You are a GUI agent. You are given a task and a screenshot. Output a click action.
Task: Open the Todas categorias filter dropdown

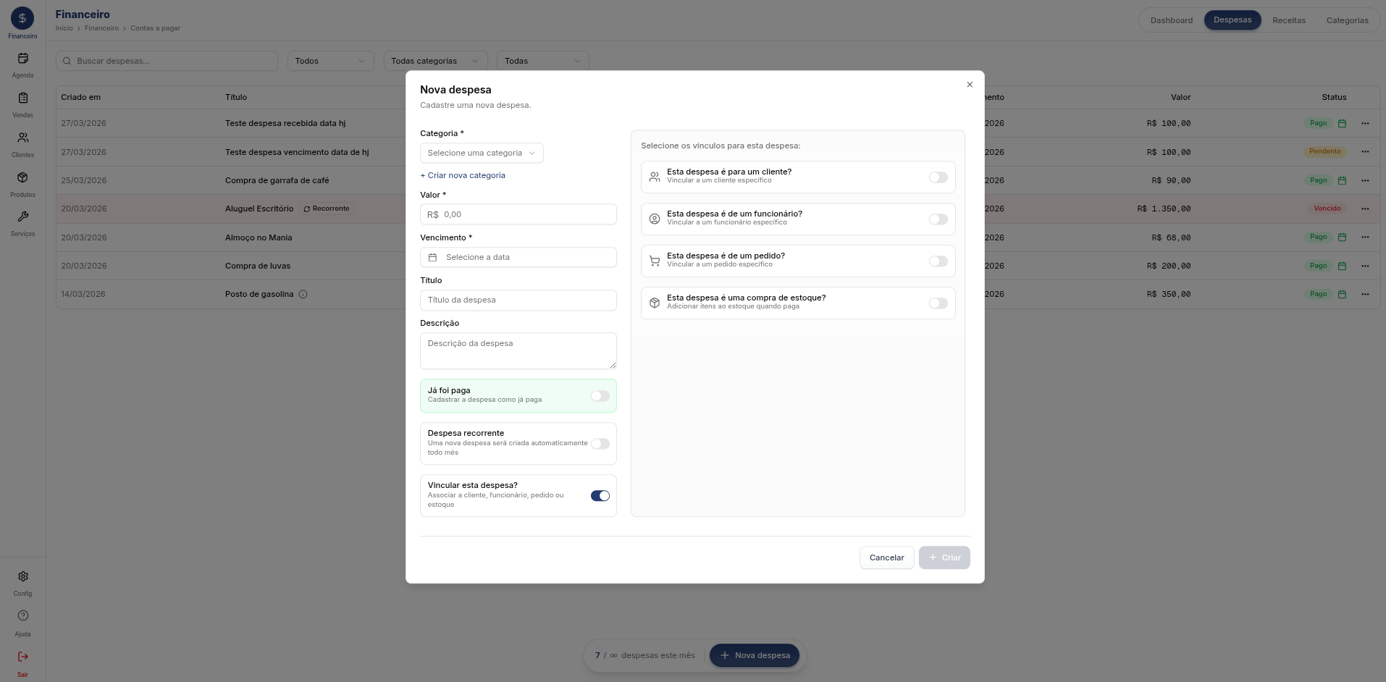pyautogui.click(x=435, y=61)
